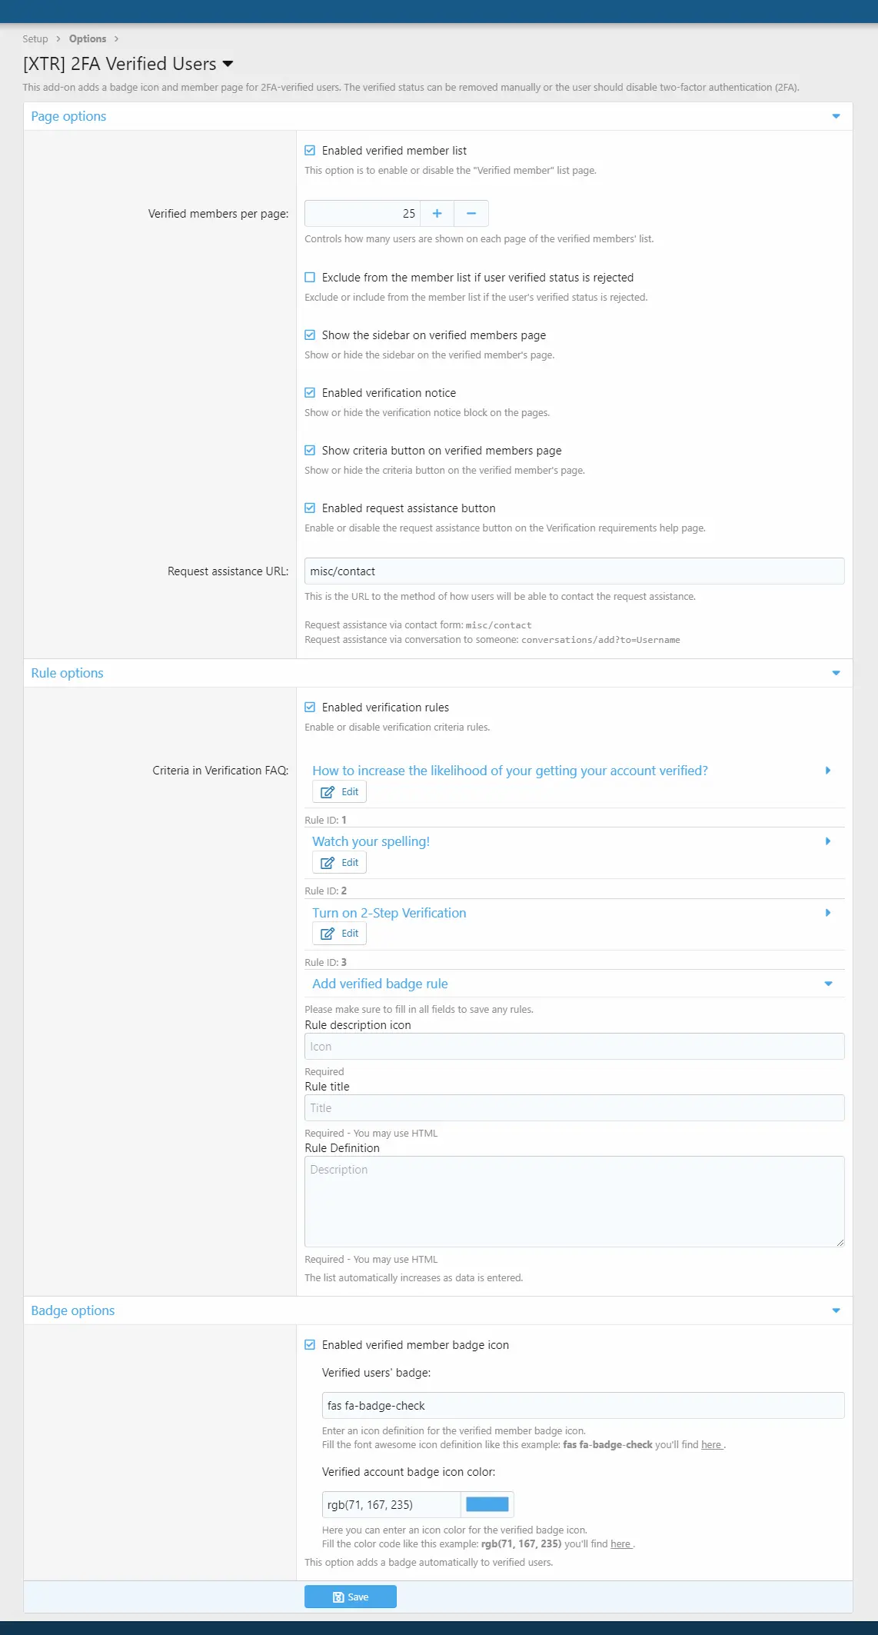Save the add-on options
The image size is (878, 1635).
click(351, 1597)
